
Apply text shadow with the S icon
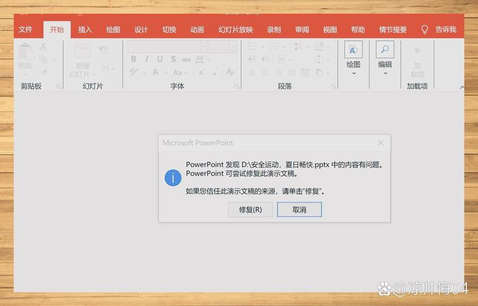(173, 59)
